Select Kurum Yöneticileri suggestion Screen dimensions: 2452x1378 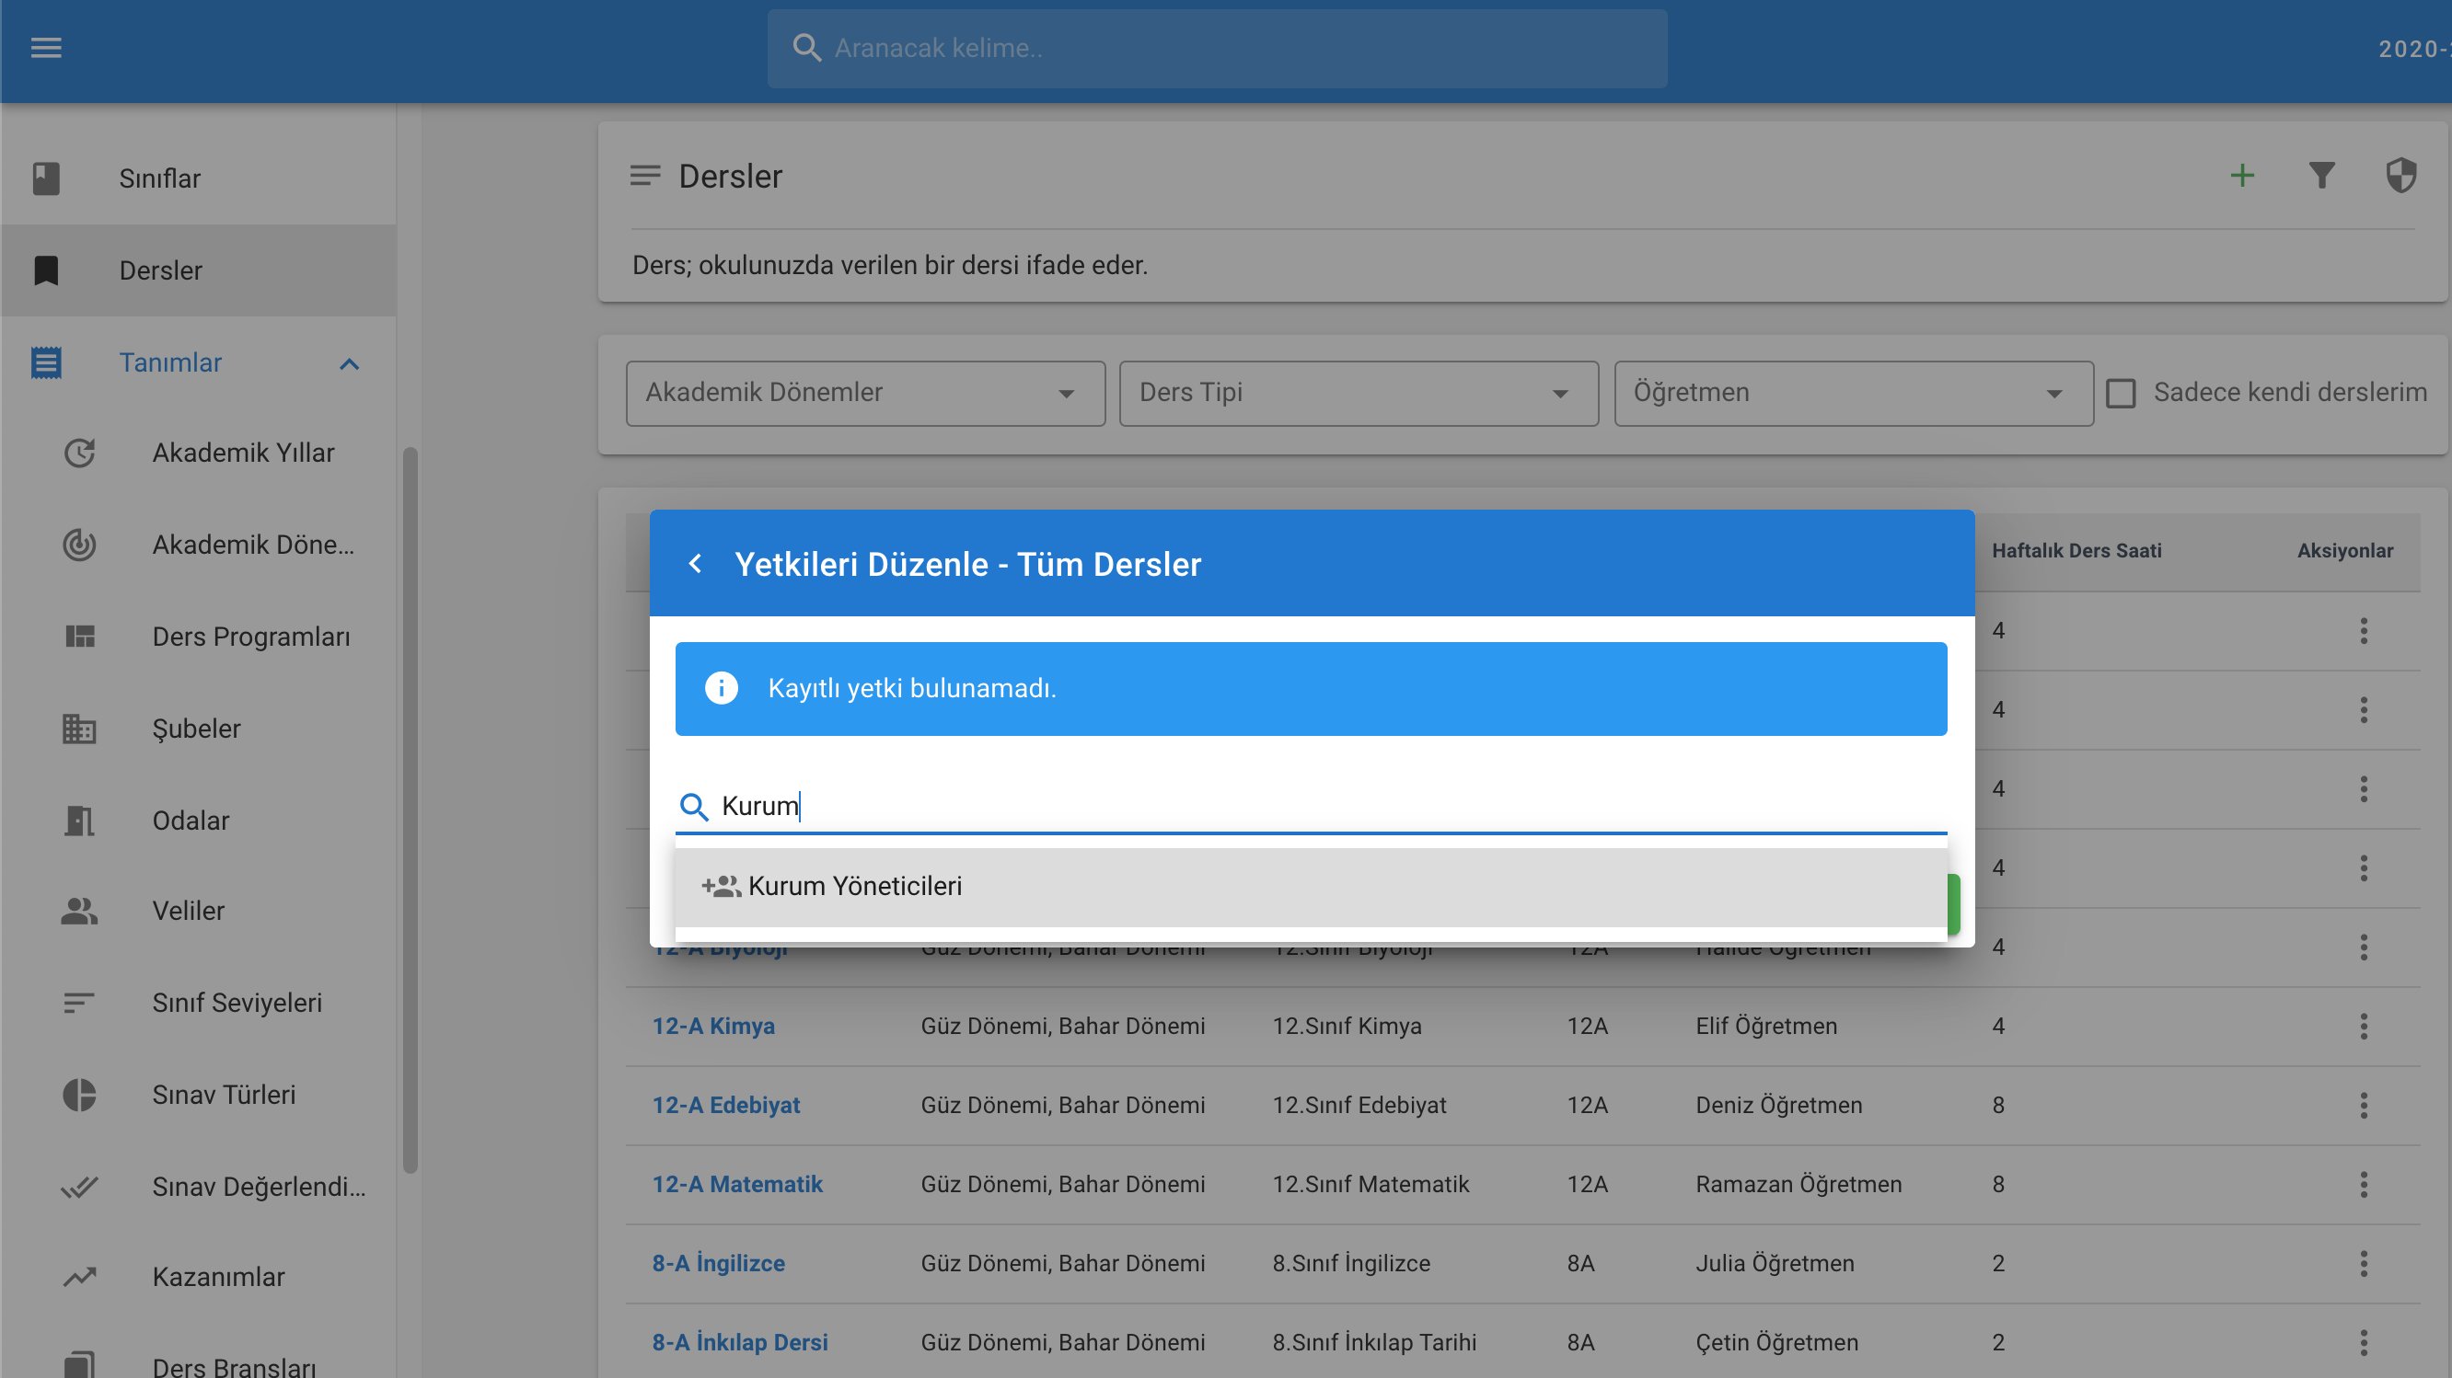pos(1310,887)
